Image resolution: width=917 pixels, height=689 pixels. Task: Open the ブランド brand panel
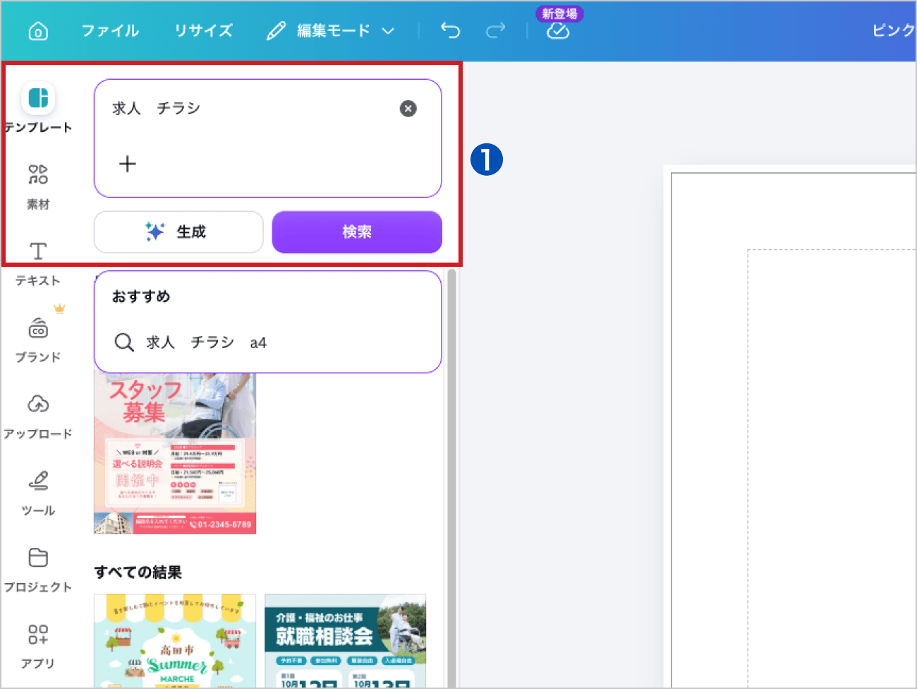[x=38, y=340]
